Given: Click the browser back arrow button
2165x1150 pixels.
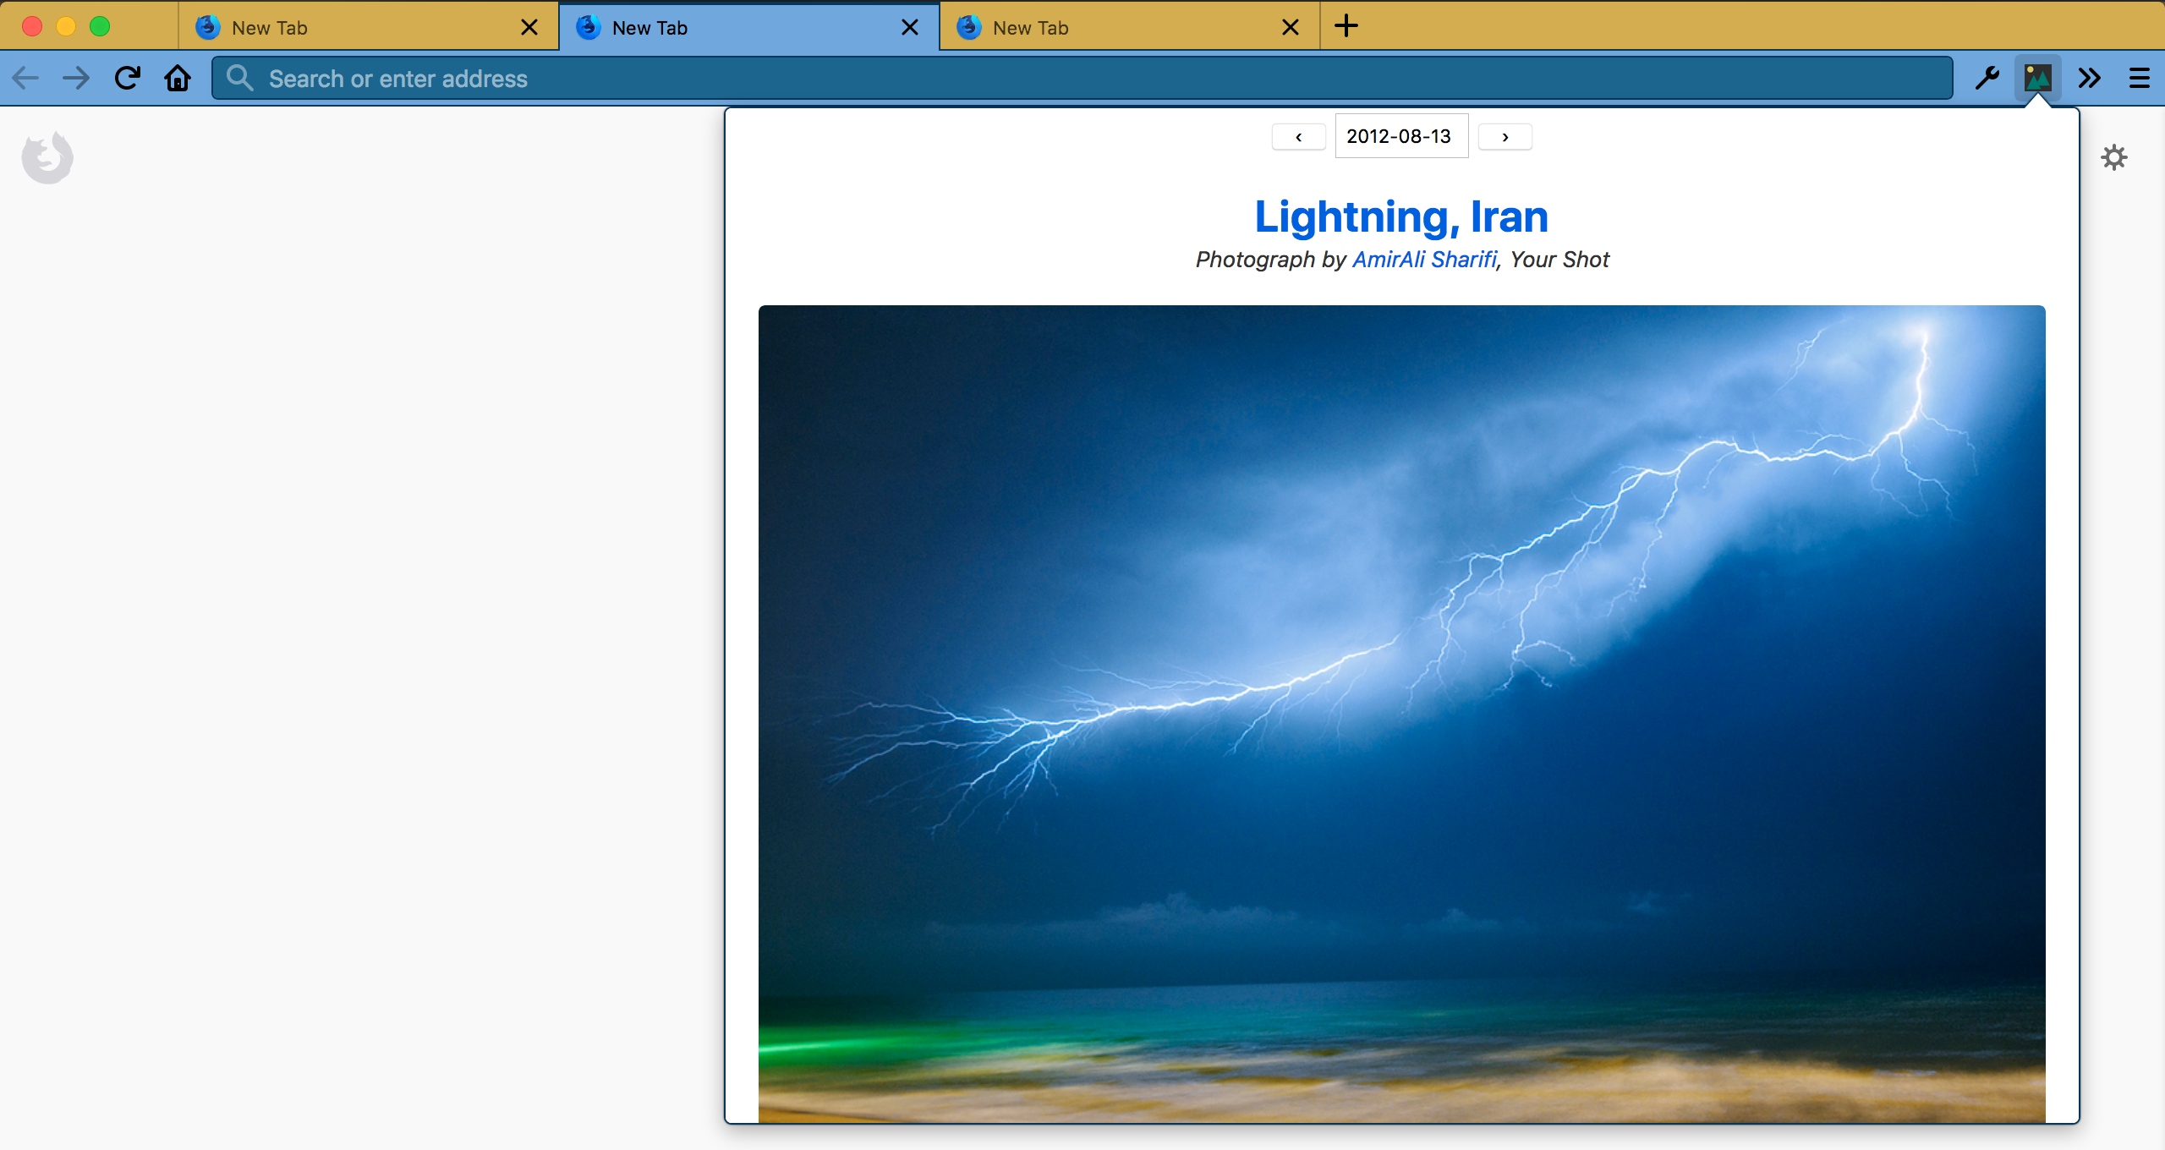Looking at the screenshot, I should pos(25,79).
